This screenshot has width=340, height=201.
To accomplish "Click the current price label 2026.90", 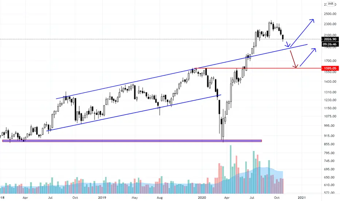I will 330,39.
